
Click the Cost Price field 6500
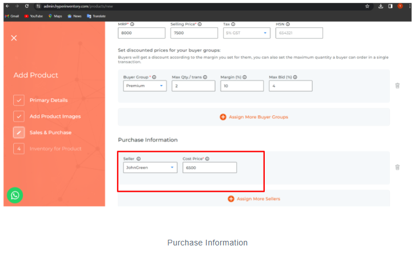tap(210, 168)
